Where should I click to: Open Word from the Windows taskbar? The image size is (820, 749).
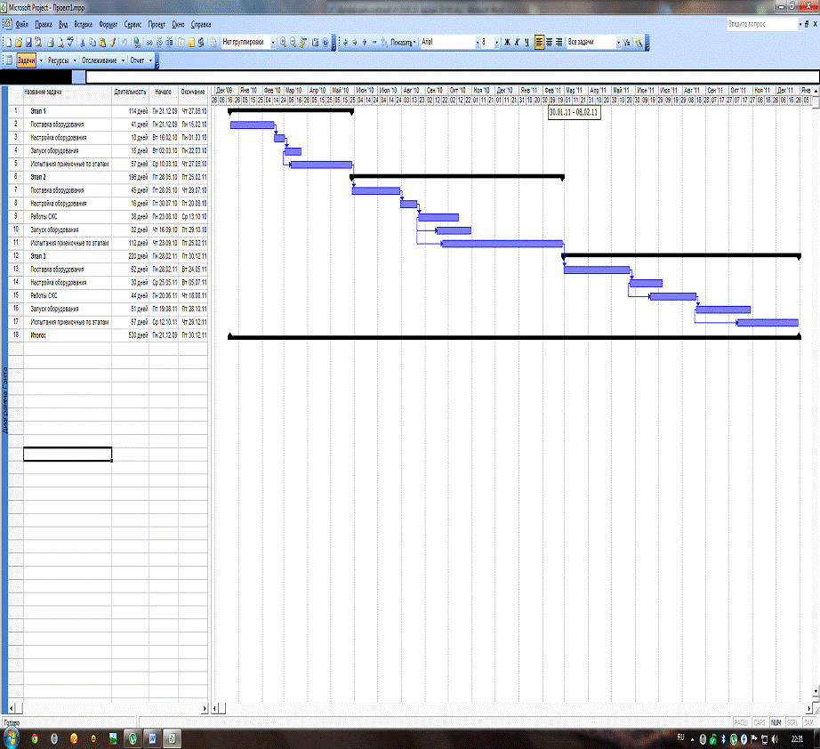click(x=151, y=738)
